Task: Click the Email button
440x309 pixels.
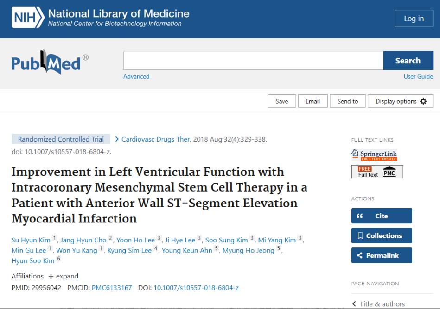Action: (x=313, y=101)
